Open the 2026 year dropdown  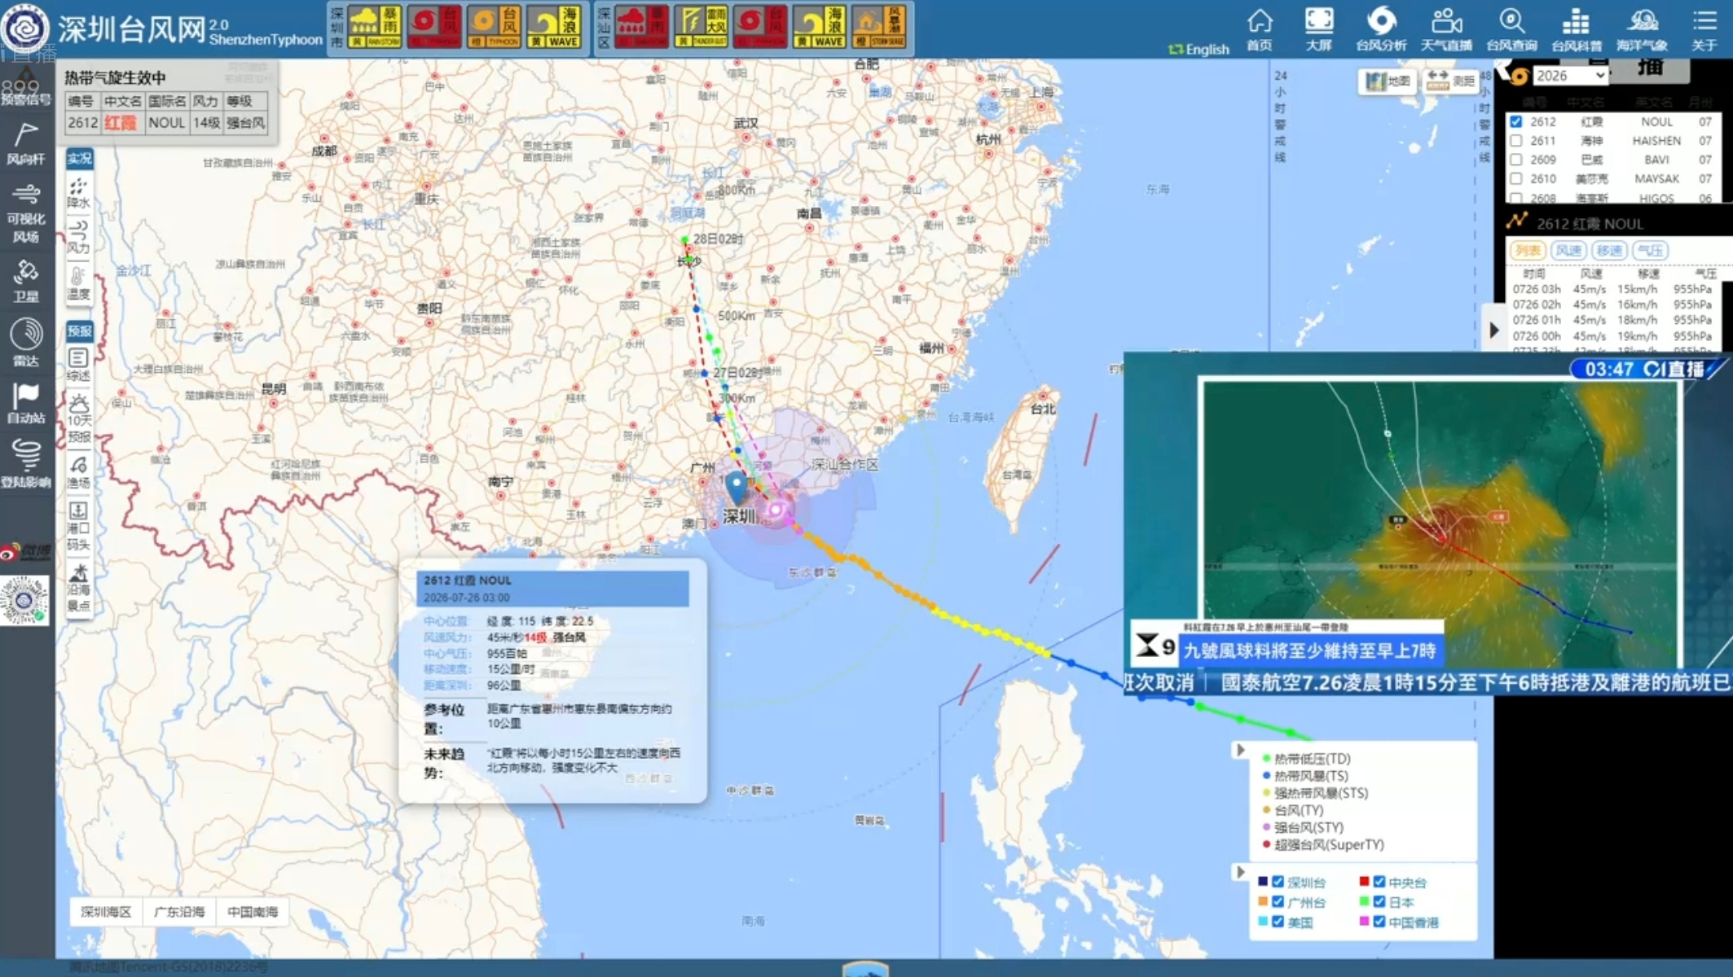pyautogui.click(x=1570, y=76)
